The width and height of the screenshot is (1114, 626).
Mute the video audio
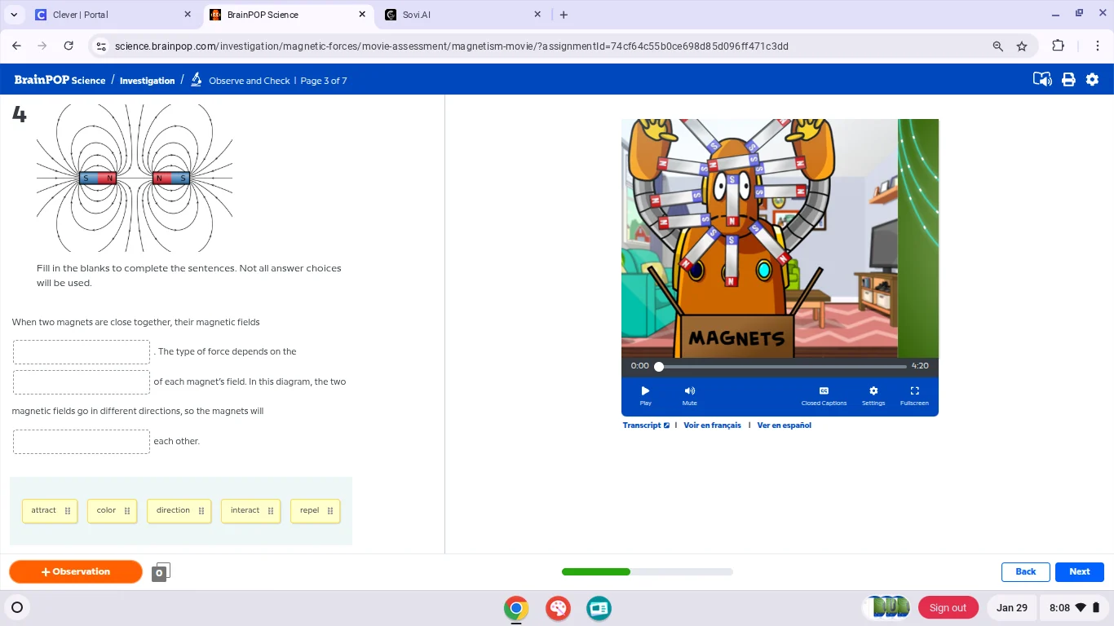coord(690,395)
